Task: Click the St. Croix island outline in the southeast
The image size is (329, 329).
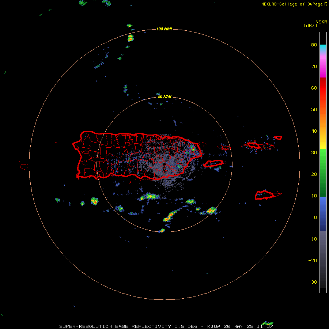Action: point(265,195)
